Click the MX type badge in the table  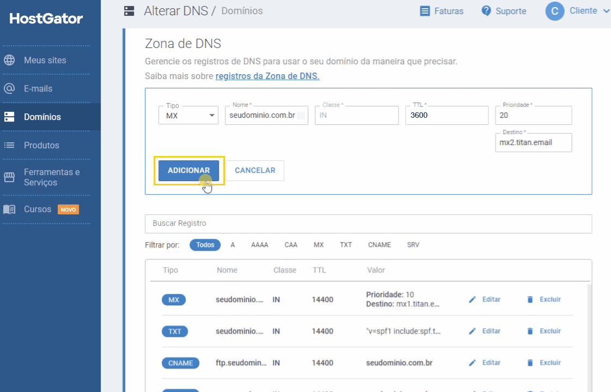[x=174, y=299]
